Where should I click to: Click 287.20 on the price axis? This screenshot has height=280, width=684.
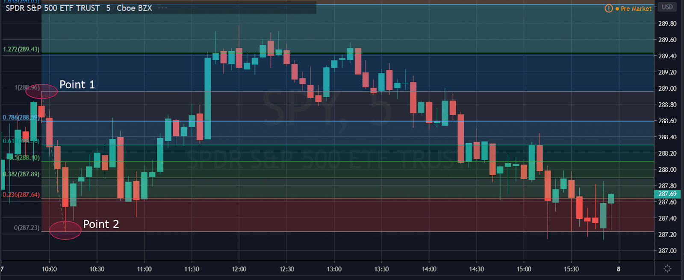[667, 235]
